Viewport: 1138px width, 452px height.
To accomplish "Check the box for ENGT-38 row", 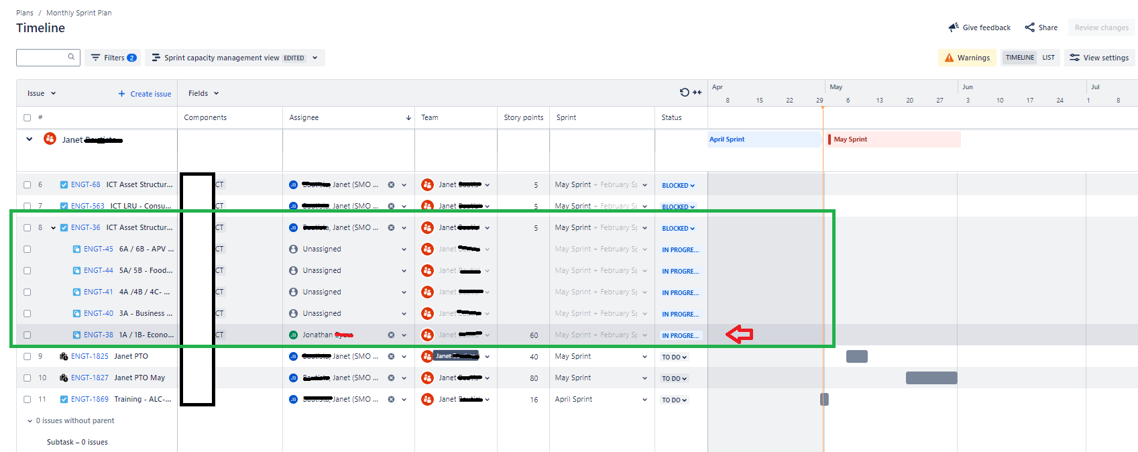I will (27, 335).
